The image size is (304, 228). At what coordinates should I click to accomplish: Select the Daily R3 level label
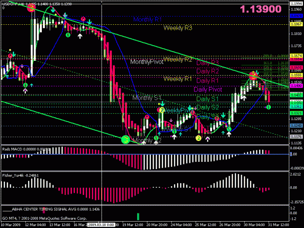207,63
